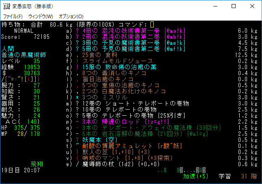Screen dimensions: 262x184
Task: Click the exclamation glyph before スライムモルドジュース
Action: tap(77, 61)
